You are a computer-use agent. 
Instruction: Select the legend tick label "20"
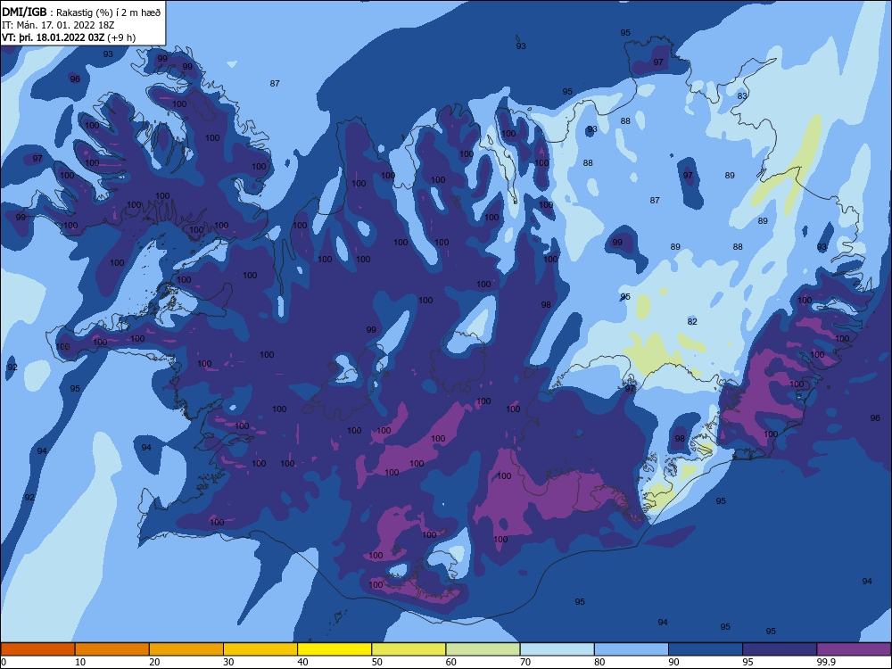(x=154, y=662)
